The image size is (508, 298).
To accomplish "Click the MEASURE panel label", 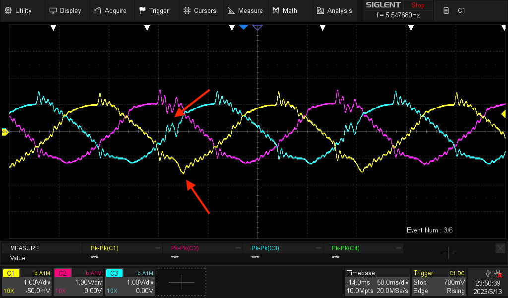I will 25,248.
